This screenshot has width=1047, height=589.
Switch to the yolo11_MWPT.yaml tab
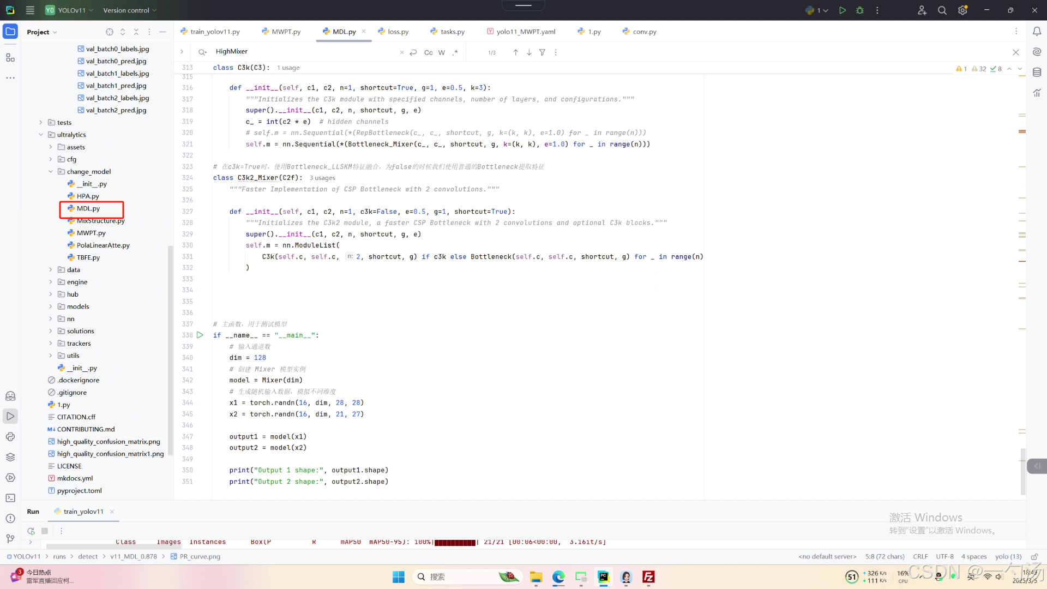pos(525,32)
